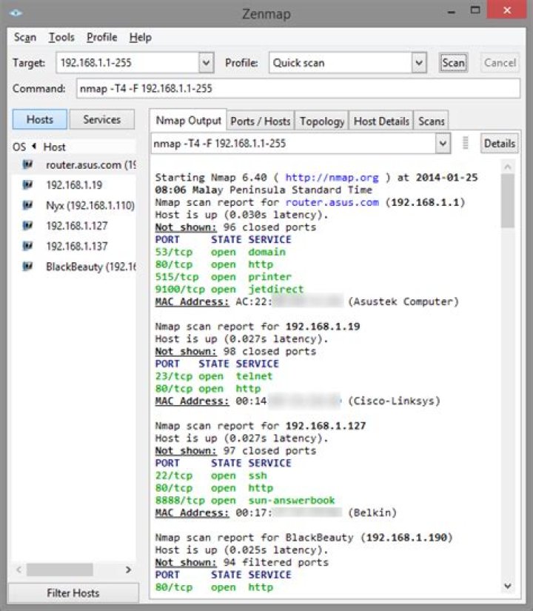The height and width of the screenshot is (611, 533).
Task: Click the Profile field showing Quick scan
Action: tap(341, 63)
